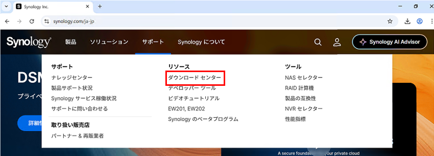The height and width of the screenshot is (156, 434).
Task: Open the 製品 menu
Action: (x=70, y=42)
